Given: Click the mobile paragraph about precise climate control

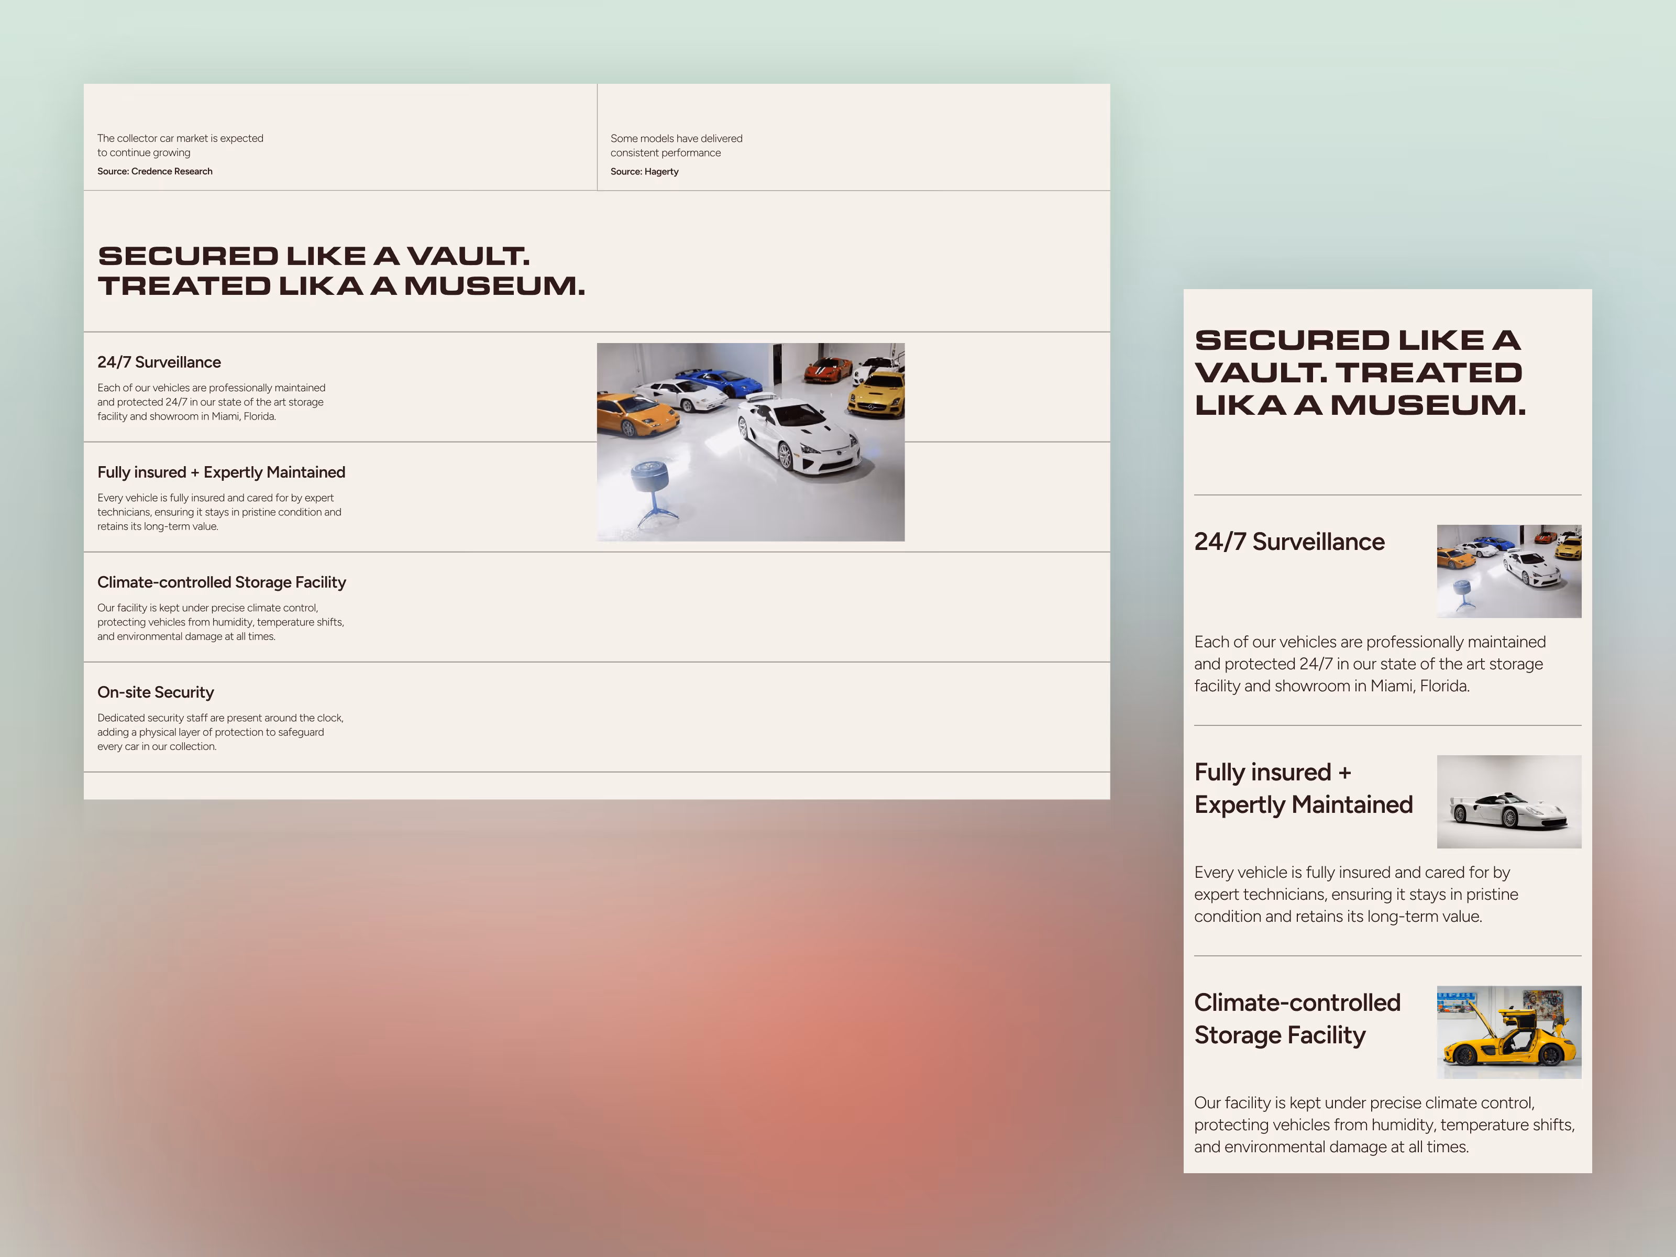Looking at the screenshot, I should click(1384, 1124).
